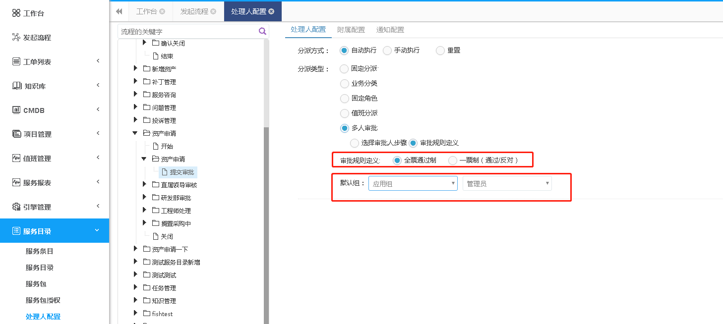Image resolution: width=723 pixels, height=324 pixels.
Task: Close the 处理人配置 tab with its X icon
Action: pos(271,11)
